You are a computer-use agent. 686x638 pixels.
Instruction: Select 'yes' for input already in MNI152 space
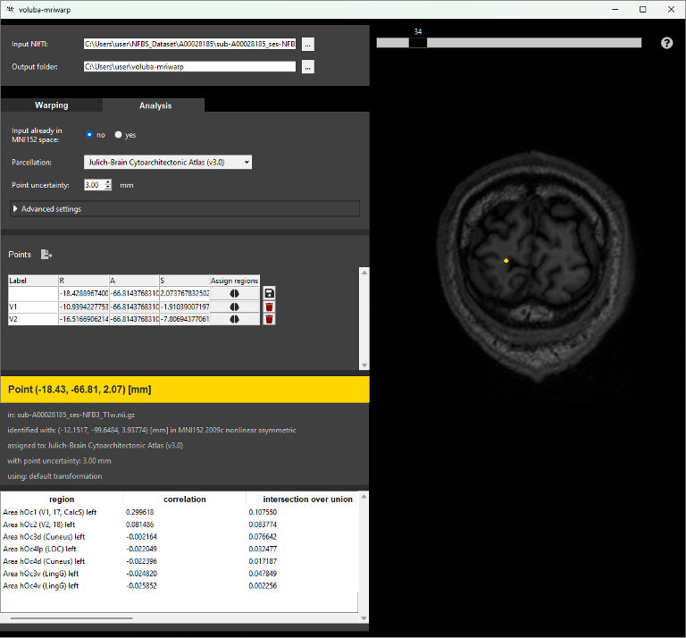(x=118, y=135)
